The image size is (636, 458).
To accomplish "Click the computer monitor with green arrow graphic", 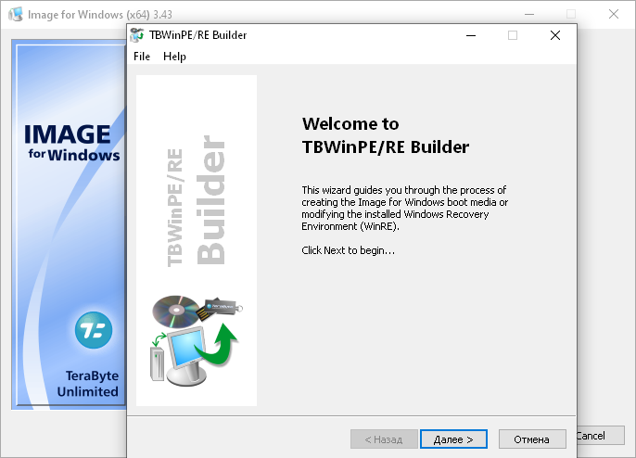I will pos(194,354).
